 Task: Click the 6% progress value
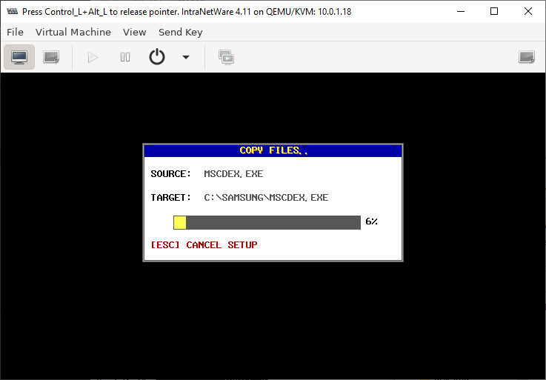coord(372,221)
